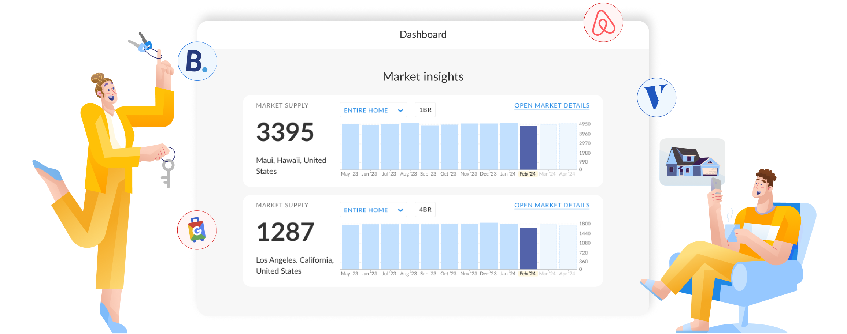The height and width of the screenshot is (334, 847).
Task: Open the Los Angeles Entire Home dropdown
Action: pyautogui.click(x=373, y=210)
